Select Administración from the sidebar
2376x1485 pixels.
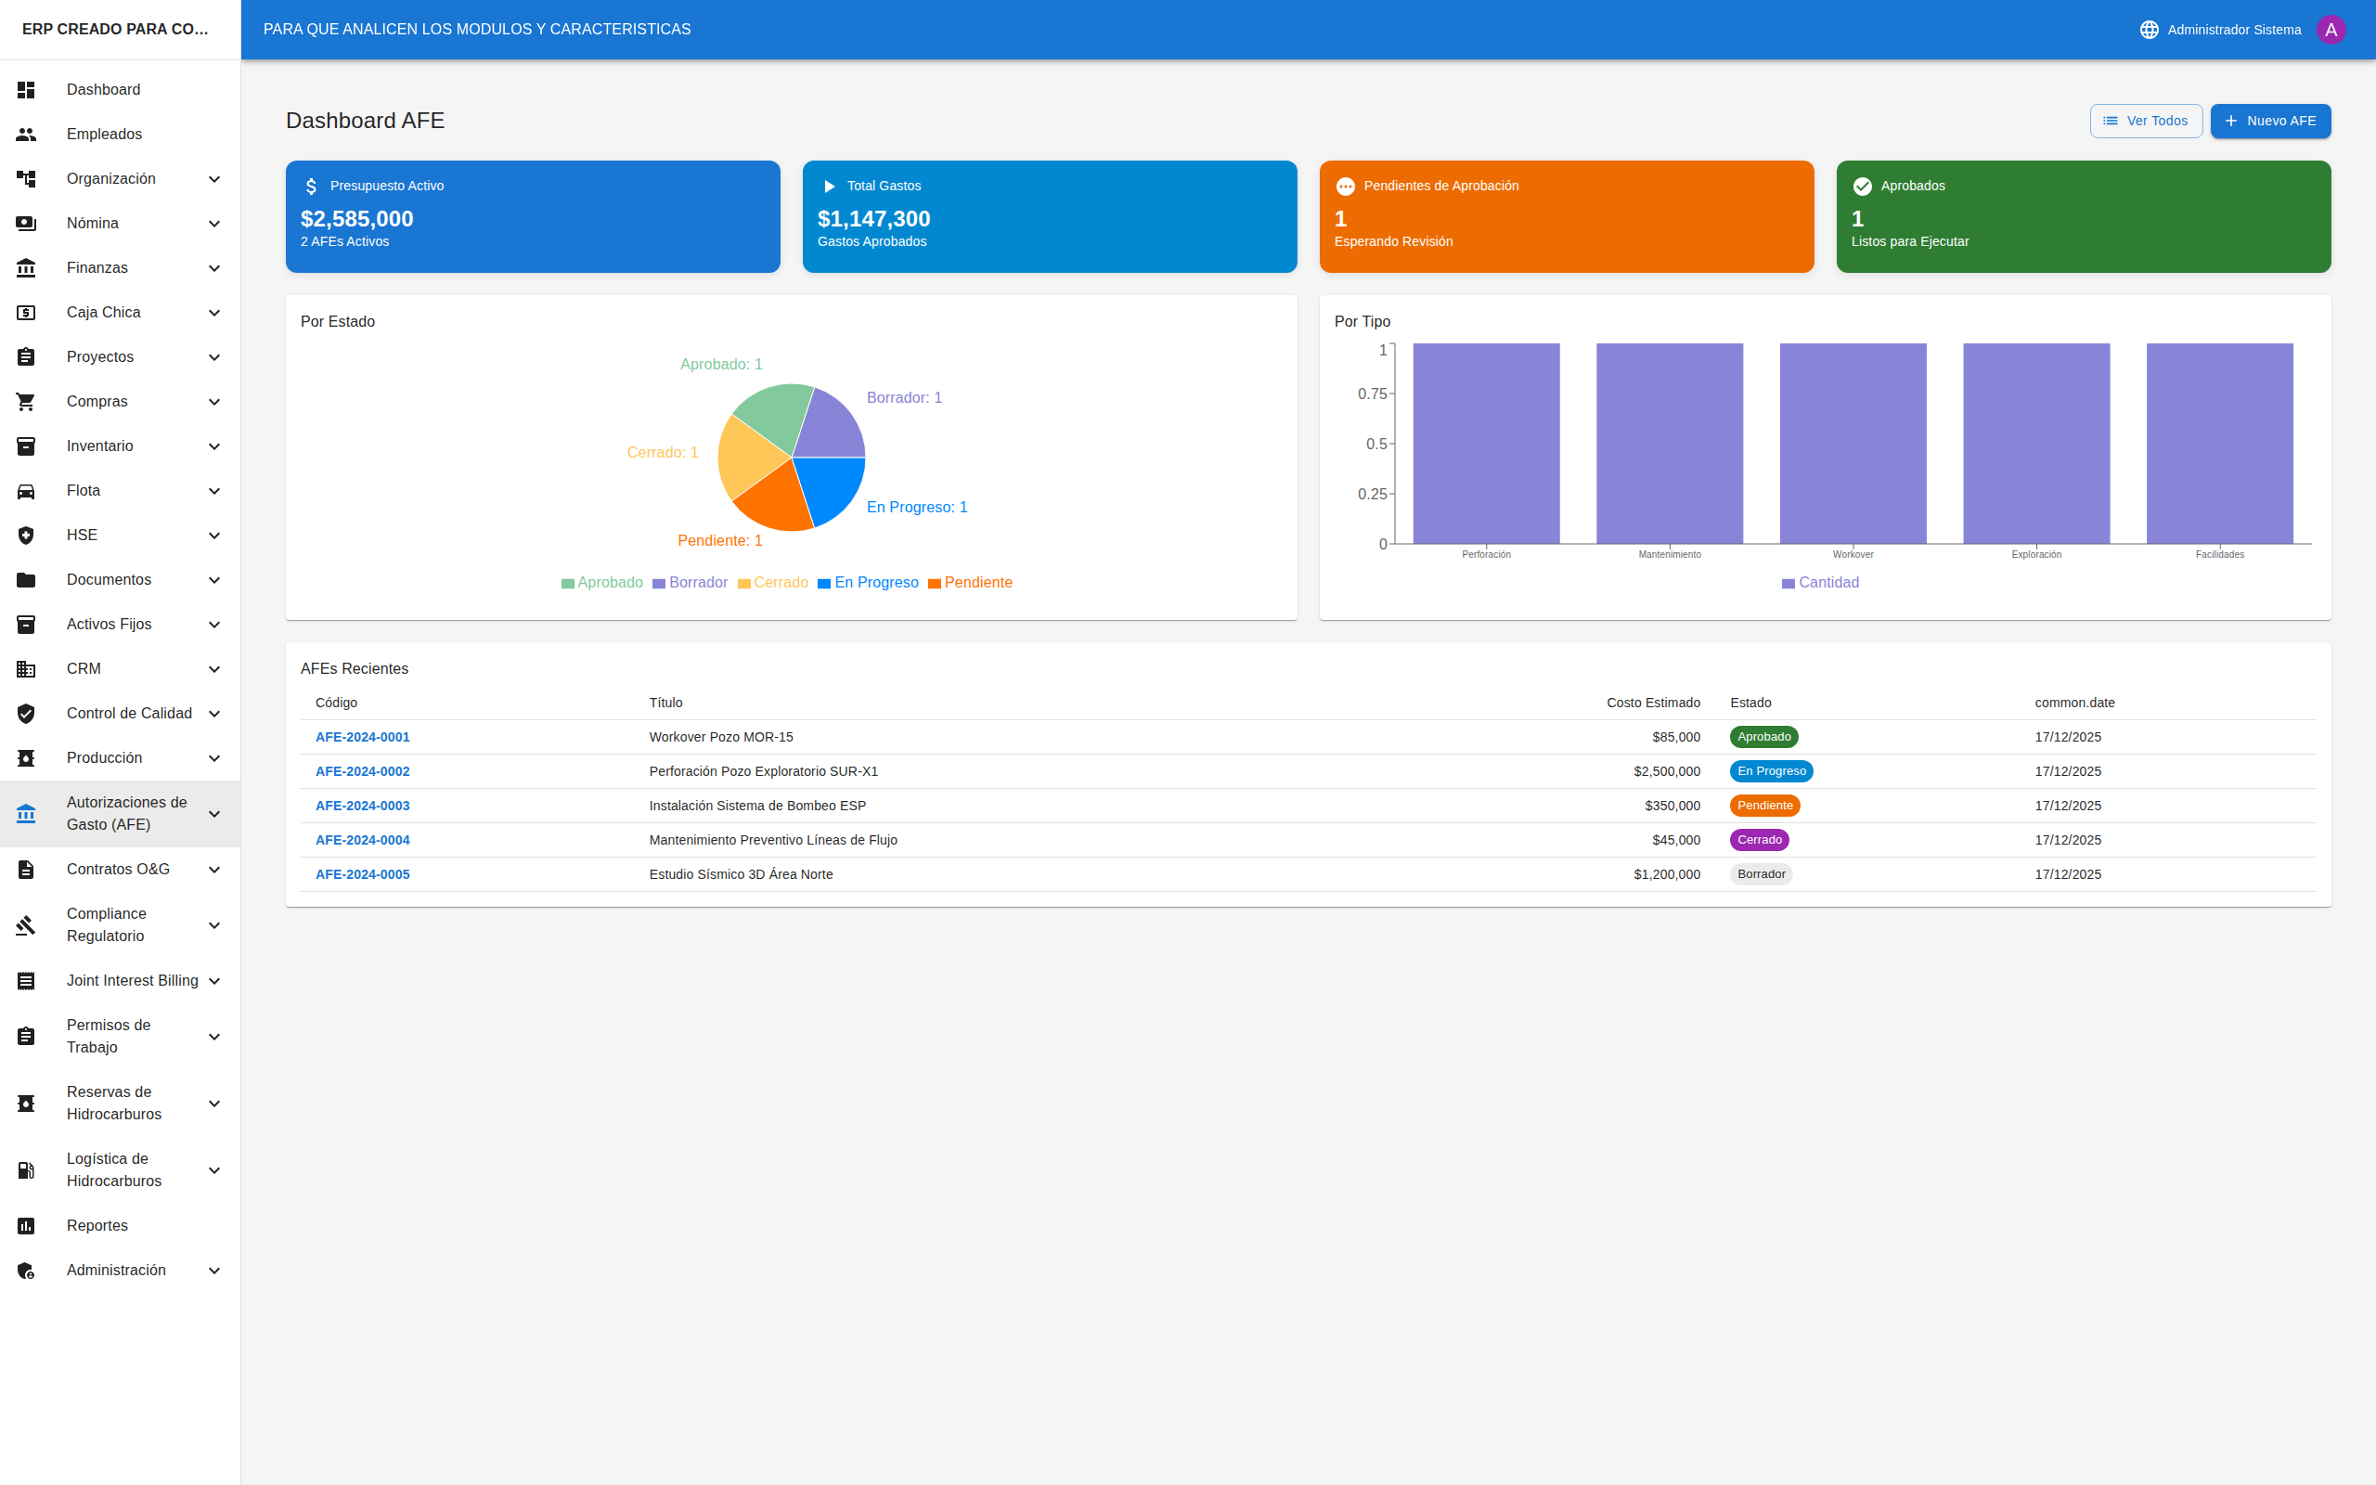point(115,1270)
